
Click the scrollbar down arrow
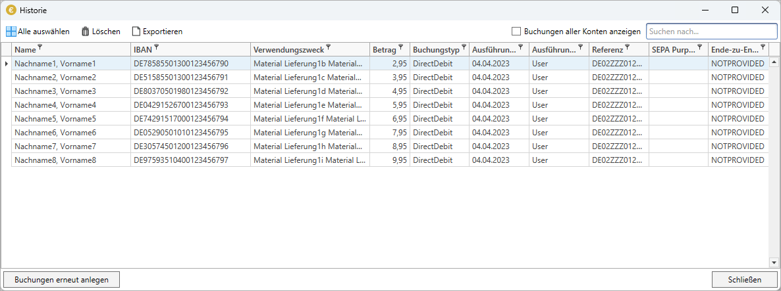coord(774,262)
